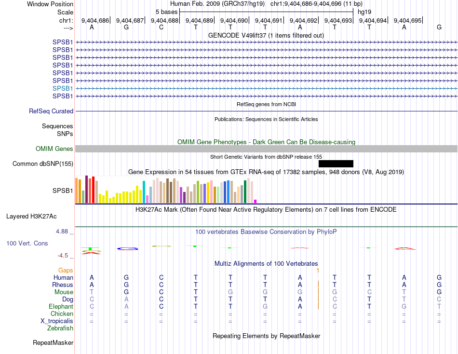Click 'Multiz Alignments of 100 Vertebrates' title

(266, 264)
